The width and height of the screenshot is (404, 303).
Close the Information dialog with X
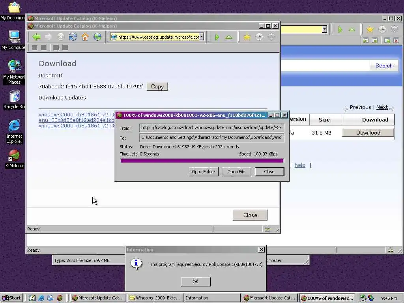pyautogui.click(x=261, y=249)
